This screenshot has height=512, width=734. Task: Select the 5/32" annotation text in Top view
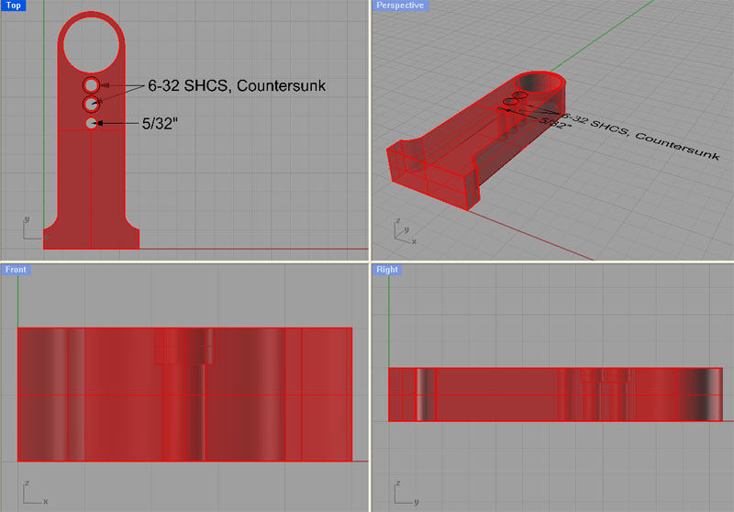pos(161,123)
